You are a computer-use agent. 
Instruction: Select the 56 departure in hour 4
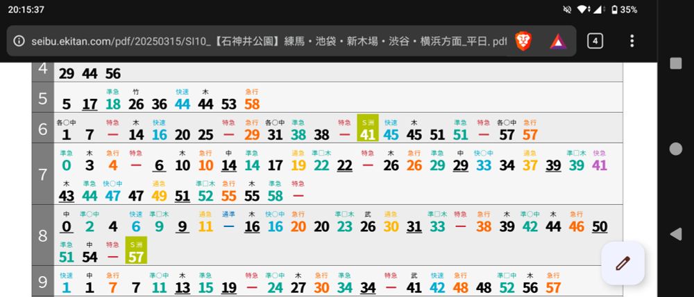point(113,73)
